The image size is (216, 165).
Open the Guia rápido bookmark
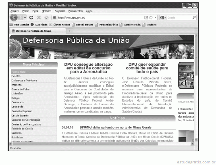pyautogui.click(x=39, y=25)
